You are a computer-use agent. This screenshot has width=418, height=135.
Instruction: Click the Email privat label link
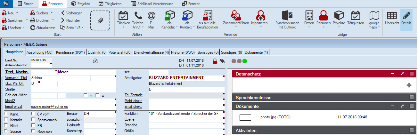click(x=14, y=107)
